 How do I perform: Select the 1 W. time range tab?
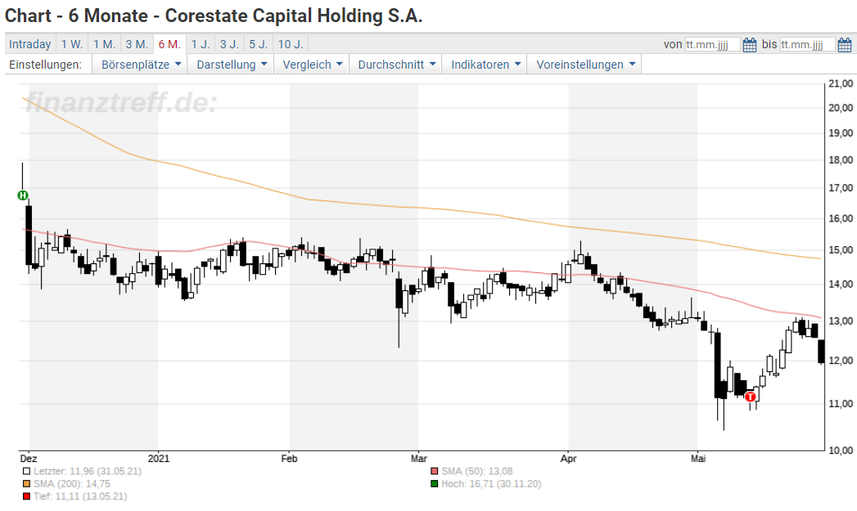[71, 44]
